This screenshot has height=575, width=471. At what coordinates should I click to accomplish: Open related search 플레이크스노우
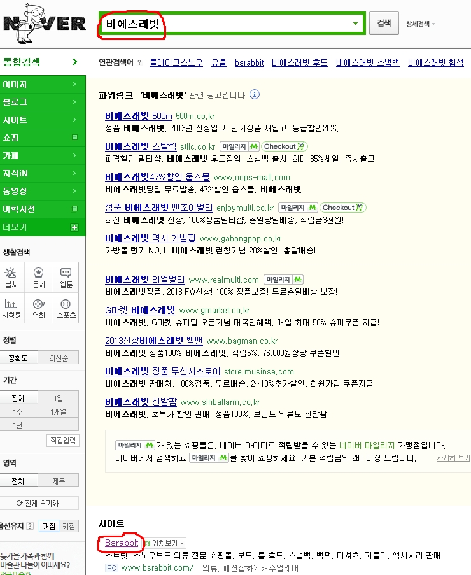pyautogui.click(x=176, y=62)
